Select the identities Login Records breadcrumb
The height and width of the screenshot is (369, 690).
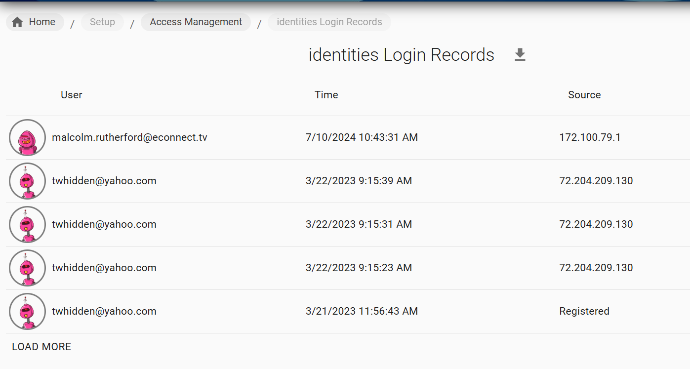click(329, 22)
